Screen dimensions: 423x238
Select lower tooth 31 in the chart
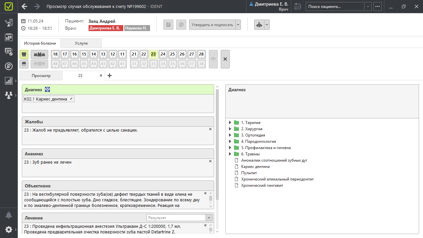tap(134, 64)
